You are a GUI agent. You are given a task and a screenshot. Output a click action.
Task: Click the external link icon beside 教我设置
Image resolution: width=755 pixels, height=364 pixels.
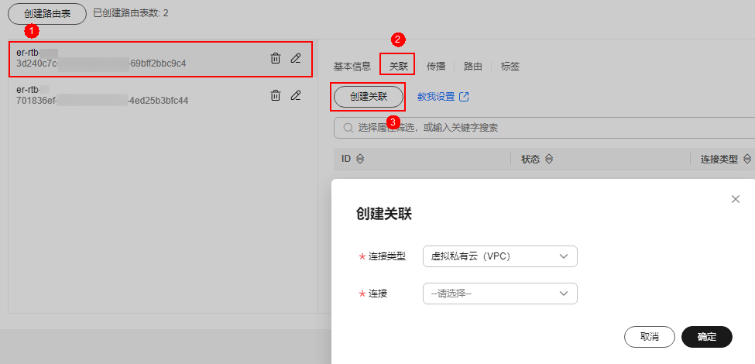(464, 97)
